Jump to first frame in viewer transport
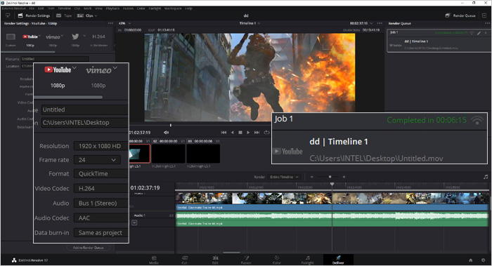The width and height of the screenshot is (492, 266). click(224, 133)
